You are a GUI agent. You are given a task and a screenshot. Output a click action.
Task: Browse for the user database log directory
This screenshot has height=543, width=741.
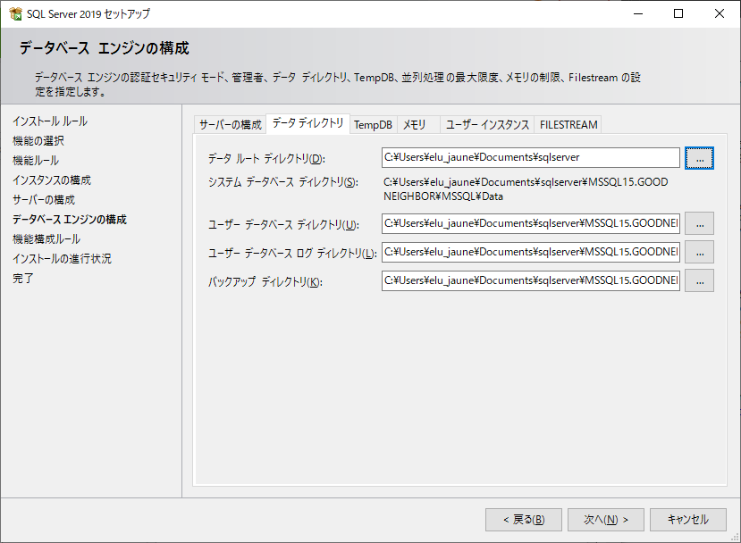point(699,252)
